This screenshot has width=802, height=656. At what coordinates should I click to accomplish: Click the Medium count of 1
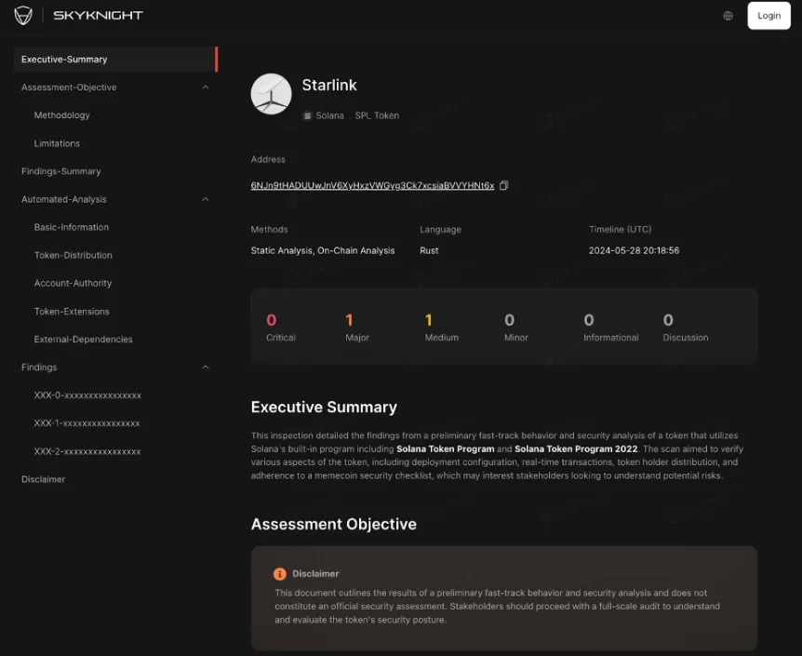[429, 320]
